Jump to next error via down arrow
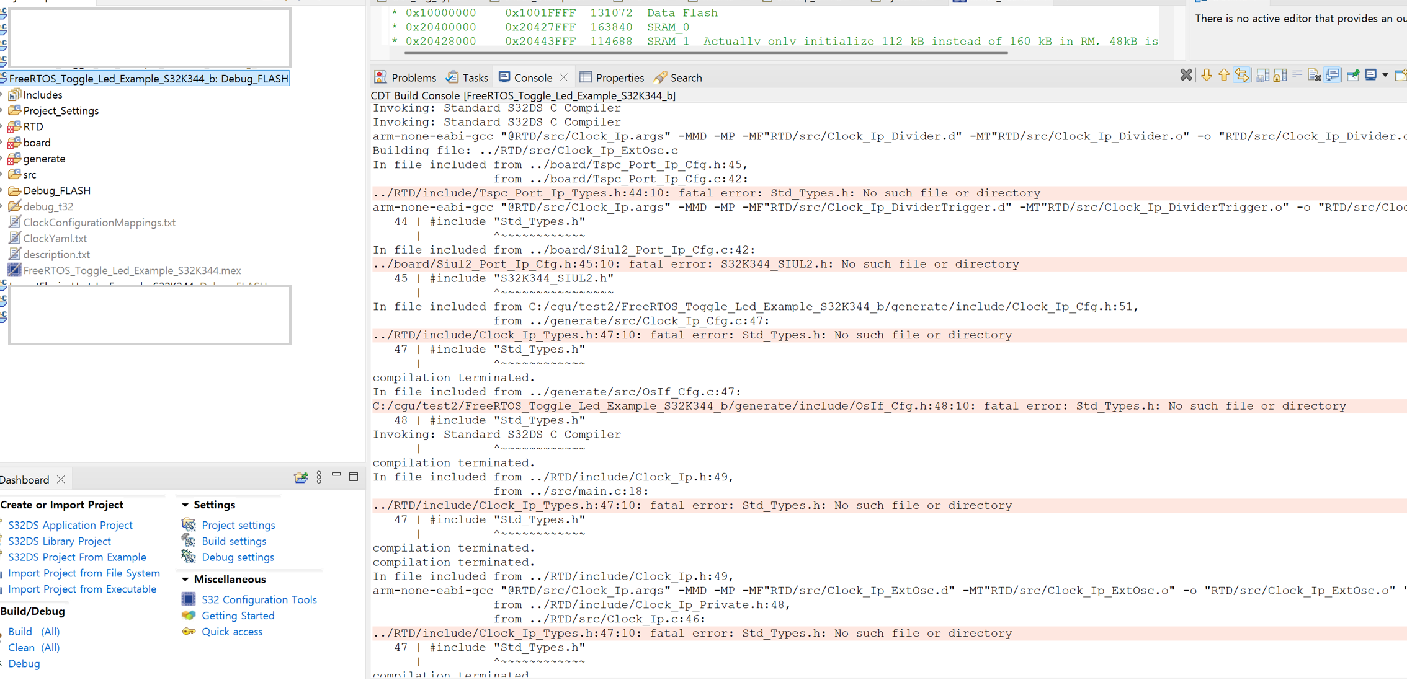This screenshot has height=680, width=1407. click(x=1206, y=76)
